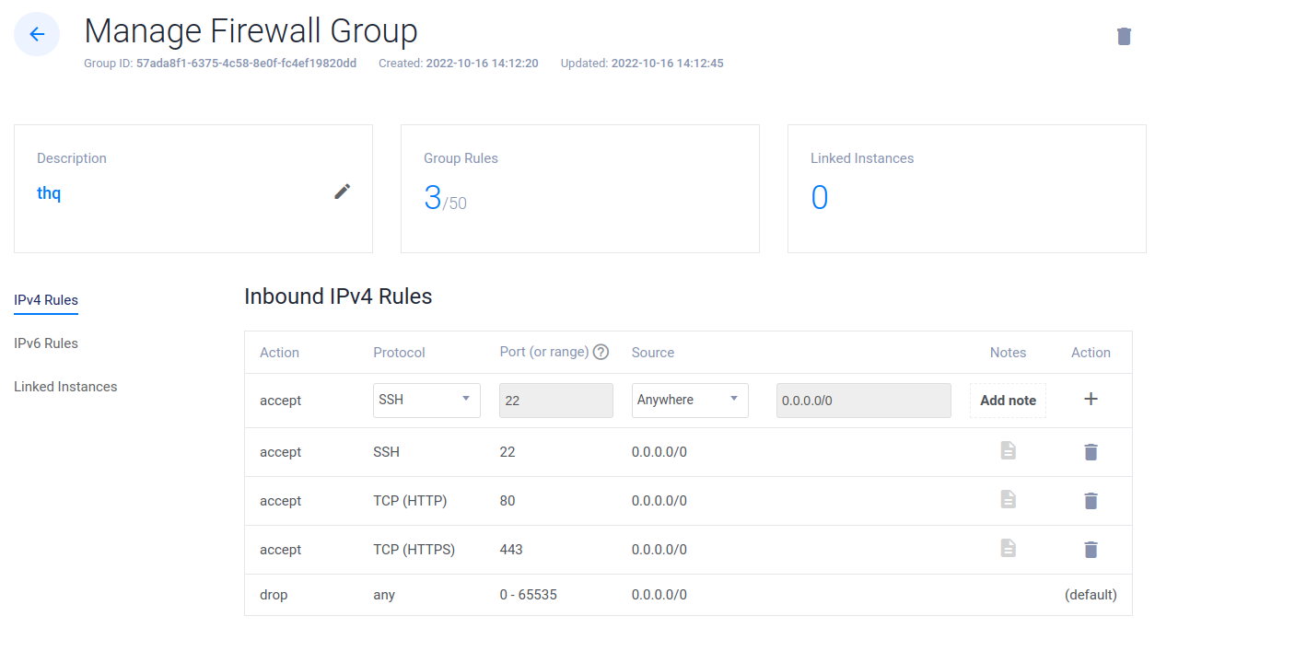
Task: Open the Linked Instances tab
Action: point(65,387)
